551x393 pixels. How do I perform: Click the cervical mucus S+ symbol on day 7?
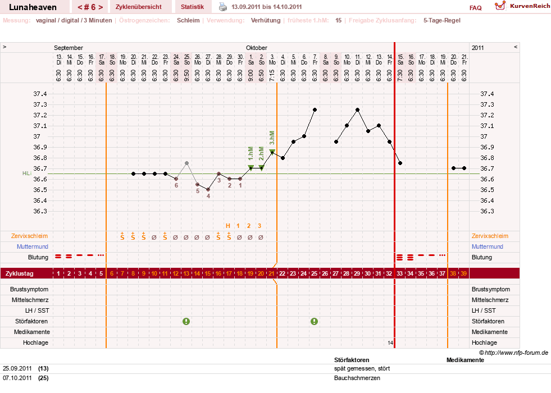coord(122,236)
